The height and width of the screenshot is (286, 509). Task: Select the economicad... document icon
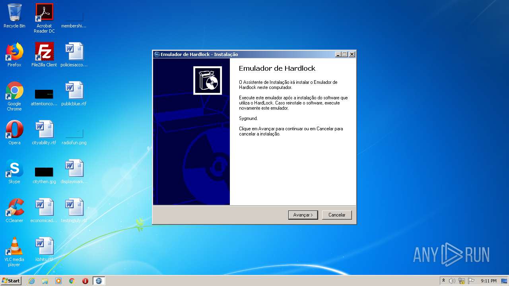[44, 211]
